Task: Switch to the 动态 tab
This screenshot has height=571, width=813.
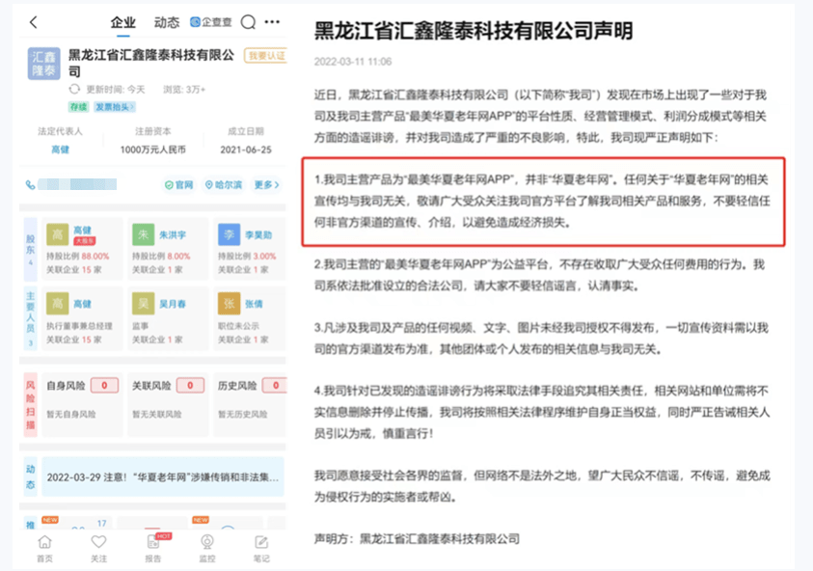Action: tap(167, 22)
